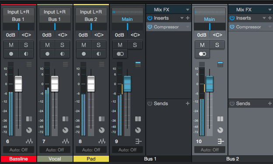
Task: Open Vocal audio track icon at channel 7
Action: (x=66, y=141)
